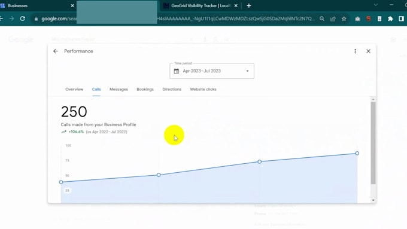Open the Messages tab
Viewport: 407px width, 229px height.
[119, 89]
